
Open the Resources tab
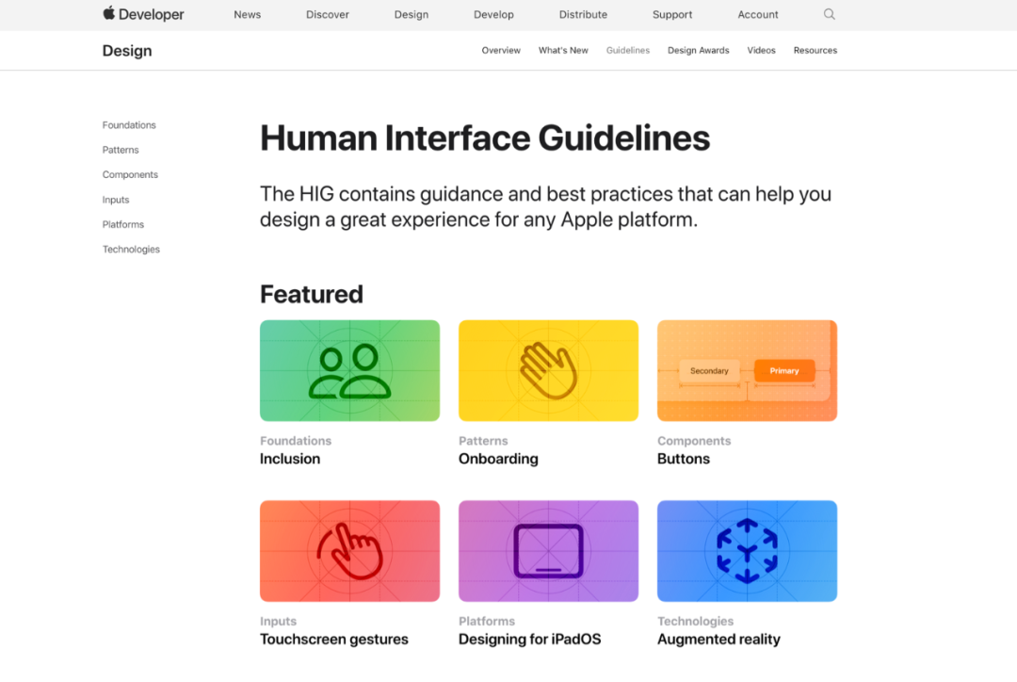(x=815, y=50)
